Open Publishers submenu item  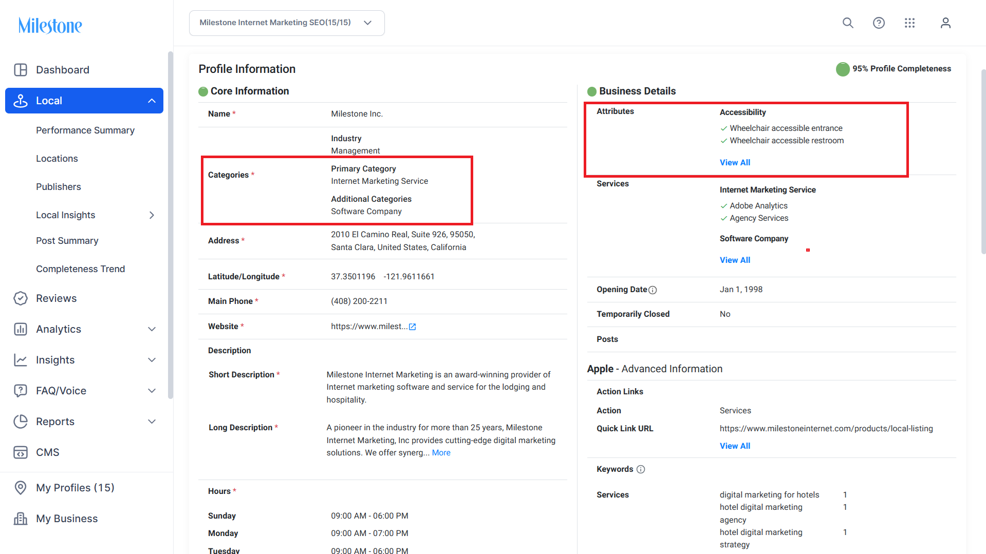point(59,187)
